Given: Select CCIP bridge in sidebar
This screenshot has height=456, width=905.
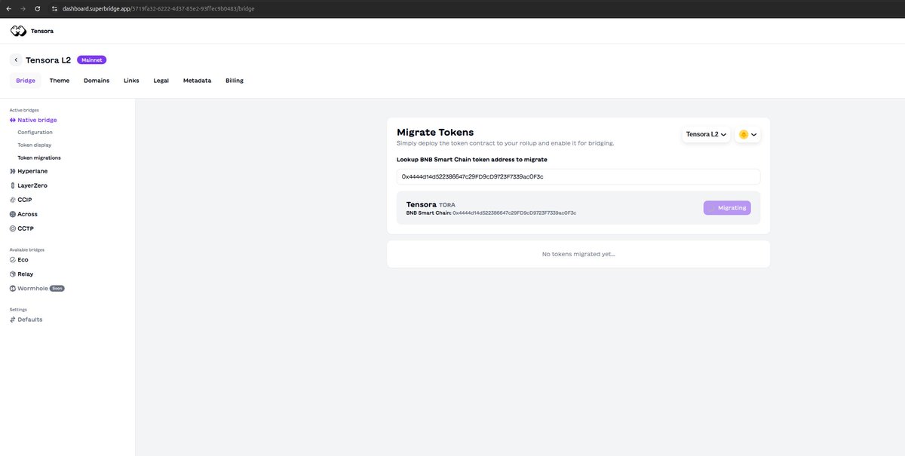Looking at the screenshot, I should [24, 200].
